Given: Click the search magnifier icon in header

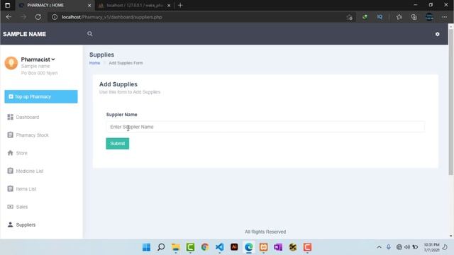Looking at the screenshot, I should (x=90, y=34).
